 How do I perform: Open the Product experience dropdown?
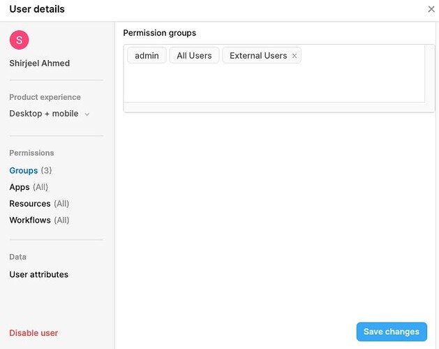click(50, 114)
